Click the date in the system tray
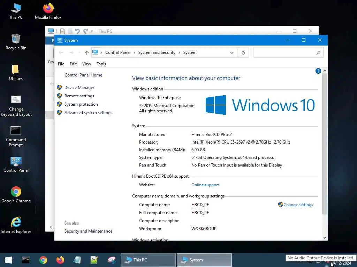This screenshot has width=357, height=267. [x=342, y=264]
